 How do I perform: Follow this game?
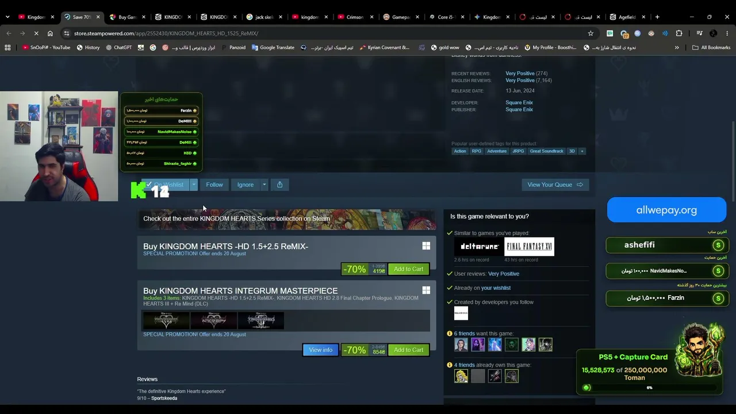[x=214, y=185]
